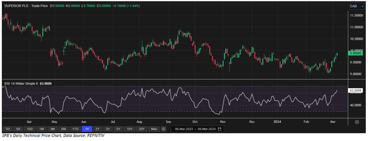The width and height of the screenshot is (368, 141).
Task: Select the 3M time period
Action: pyautogui.click(x=52, y=129)
